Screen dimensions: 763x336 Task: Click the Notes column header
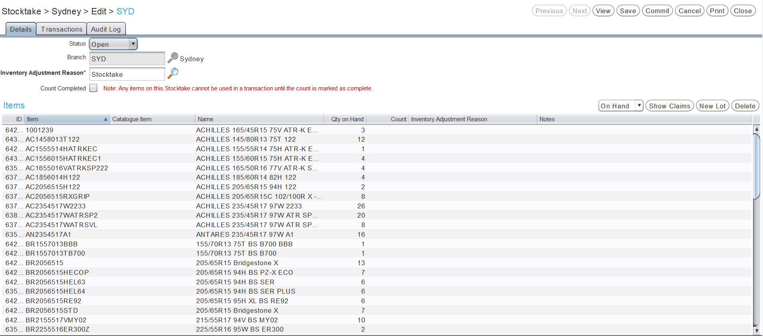[644, 119]
